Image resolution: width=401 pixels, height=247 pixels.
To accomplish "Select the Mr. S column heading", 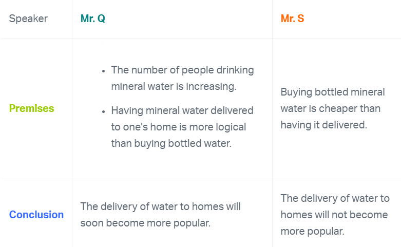I will pyautogui.click(x=292, y=19).
